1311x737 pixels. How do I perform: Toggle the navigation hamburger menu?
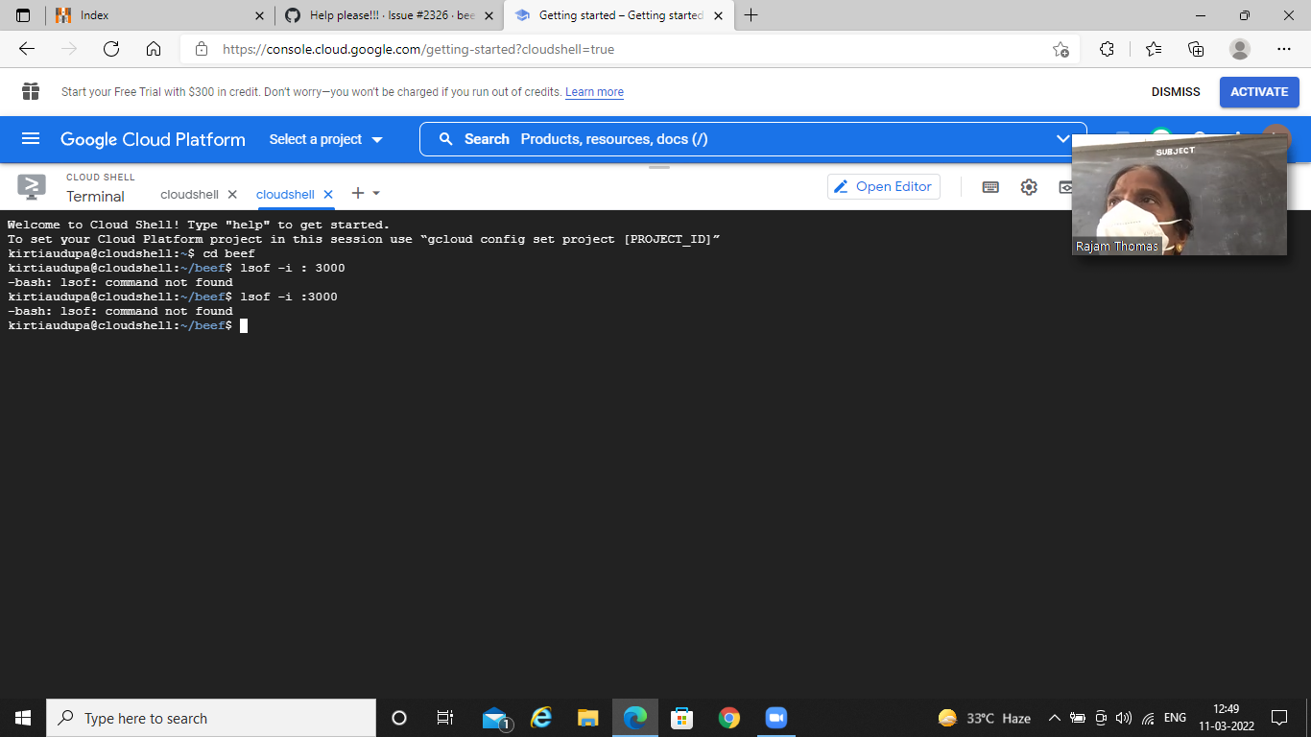click(x=31, y=138)
